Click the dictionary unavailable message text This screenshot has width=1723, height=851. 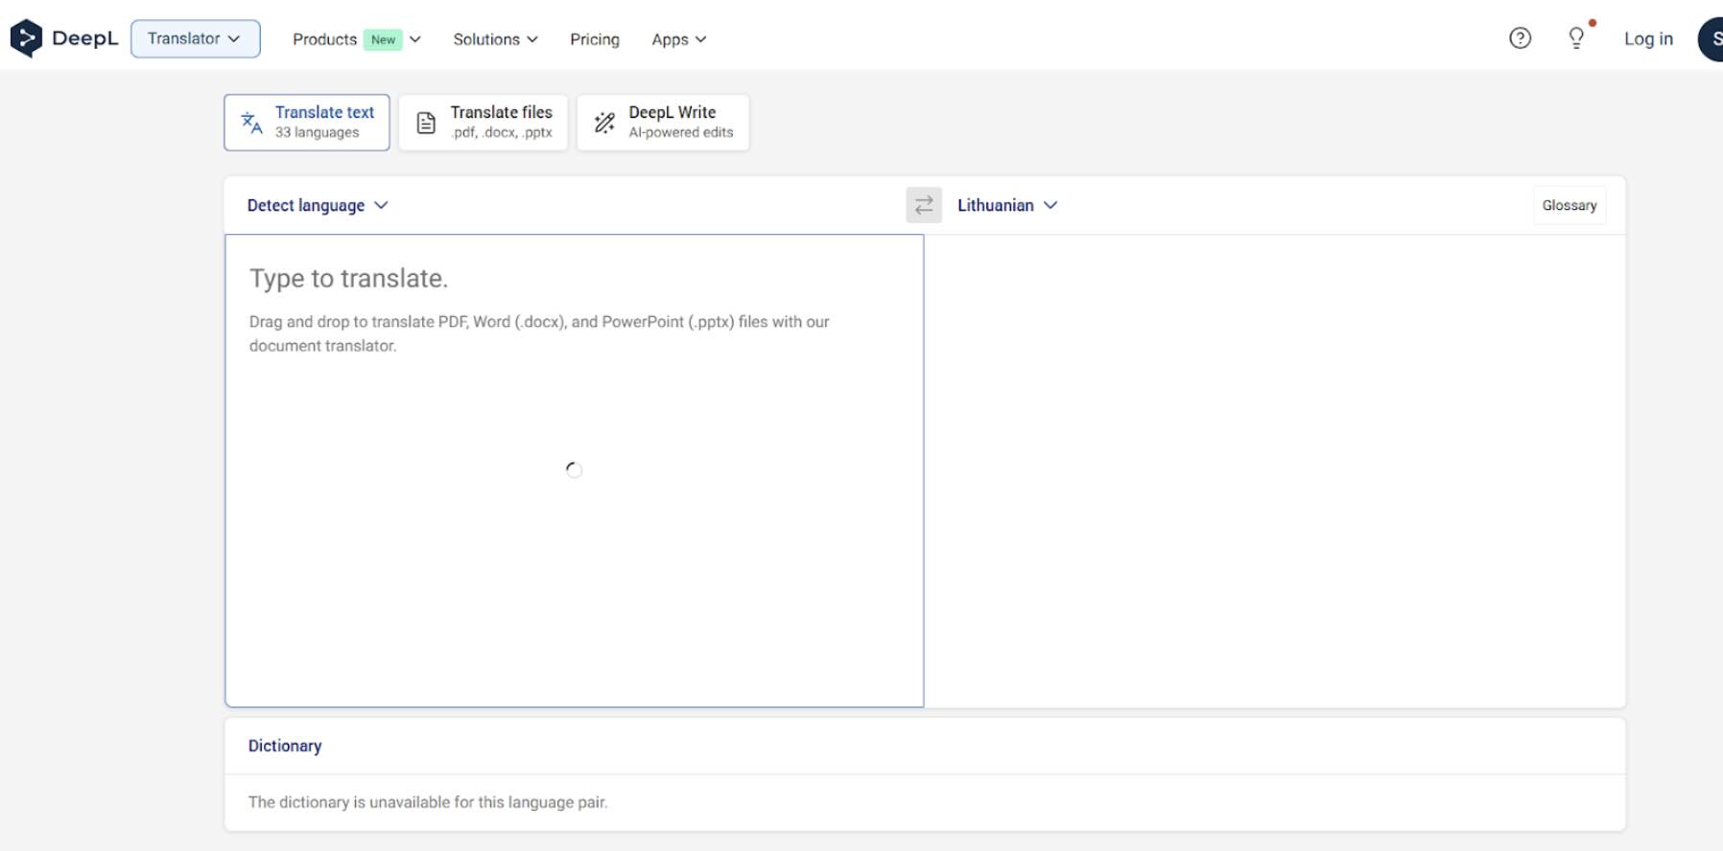[428, 802]
